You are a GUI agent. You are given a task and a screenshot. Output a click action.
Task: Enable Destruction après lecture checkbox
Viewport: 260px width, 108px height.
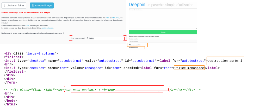(x=129, y=45)
